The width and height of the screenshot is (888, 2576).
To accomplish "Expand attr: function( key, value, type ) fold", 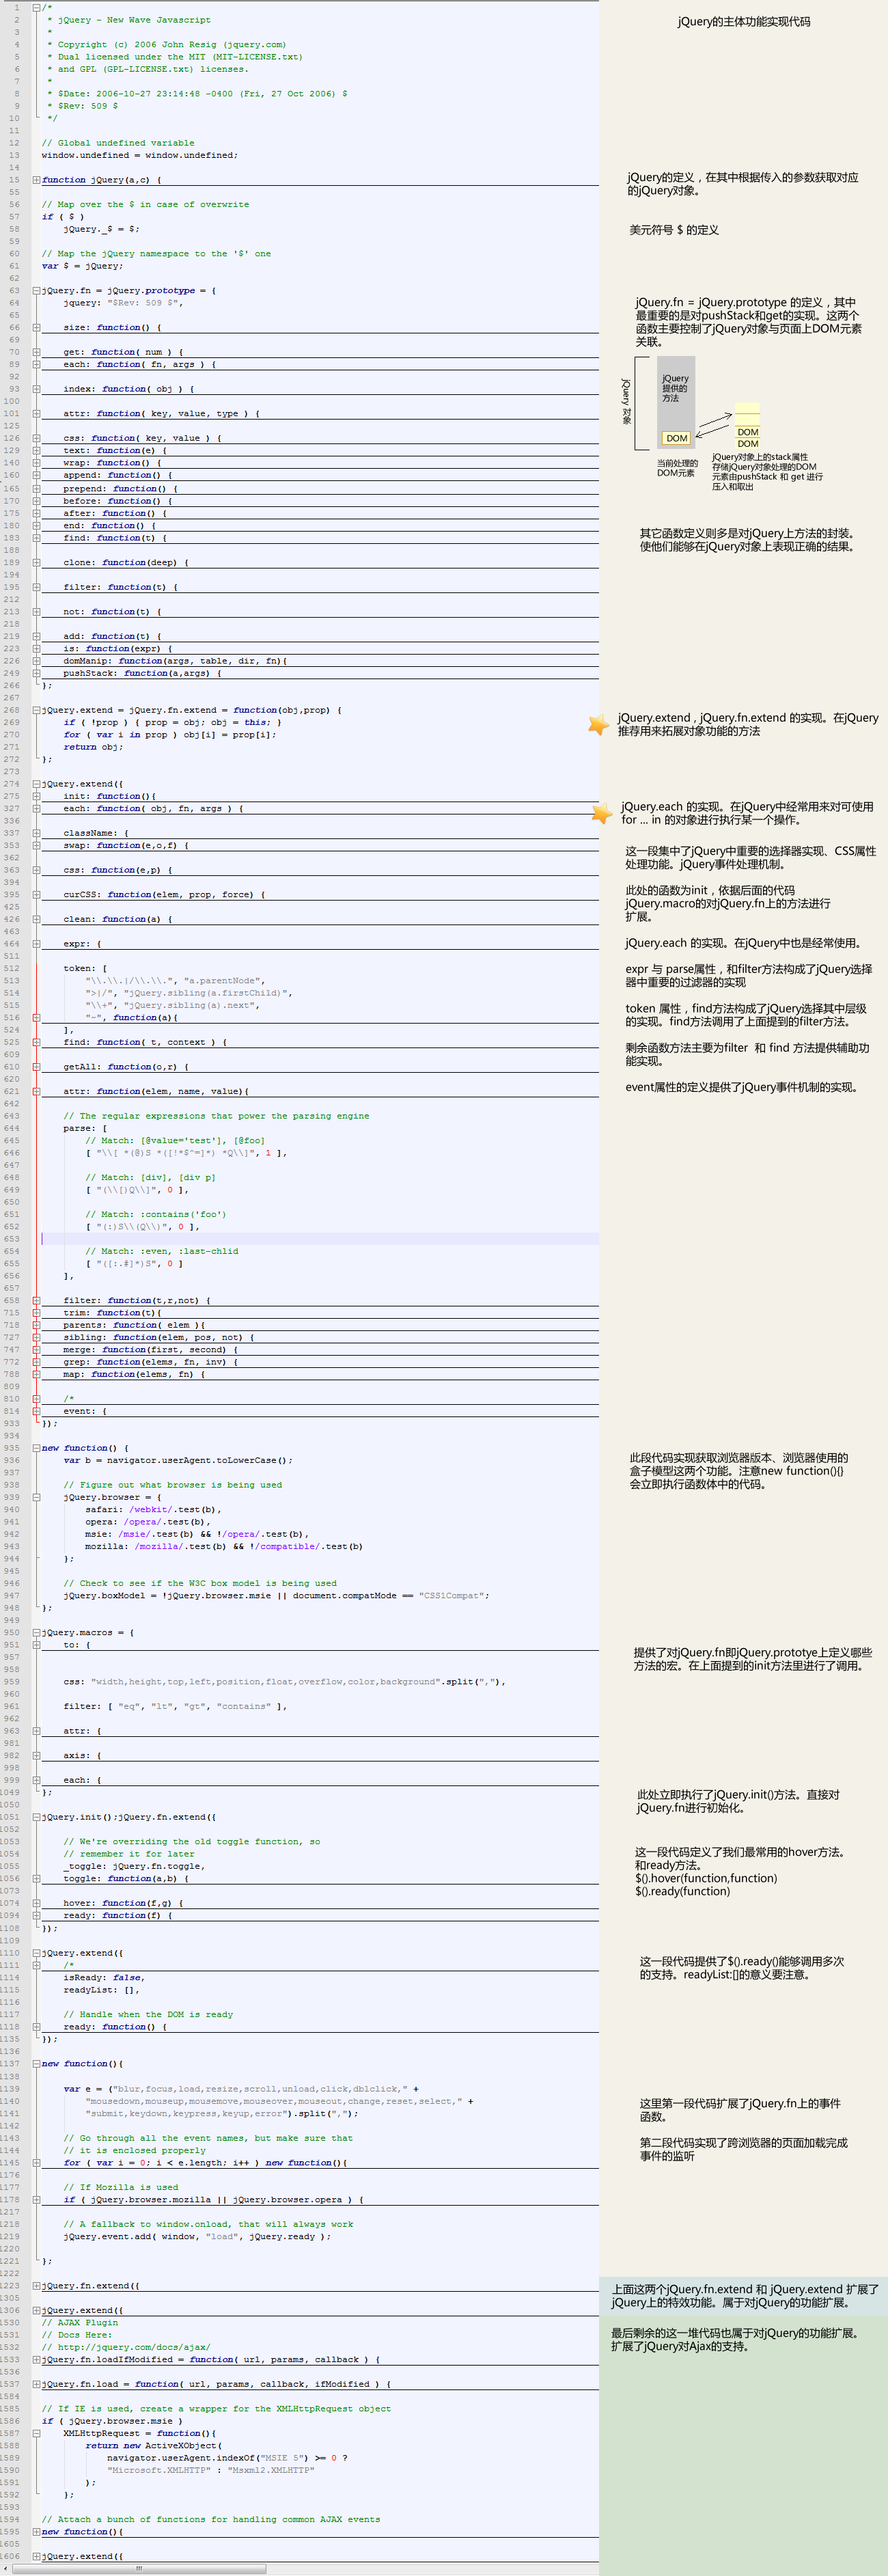I will tap(36, 414).
